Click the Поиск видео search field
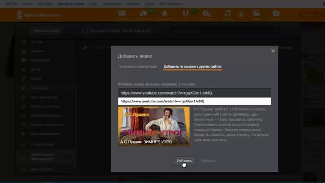This screenshot has height=183, width=325. pyautogui.click(x=226, y=30)
